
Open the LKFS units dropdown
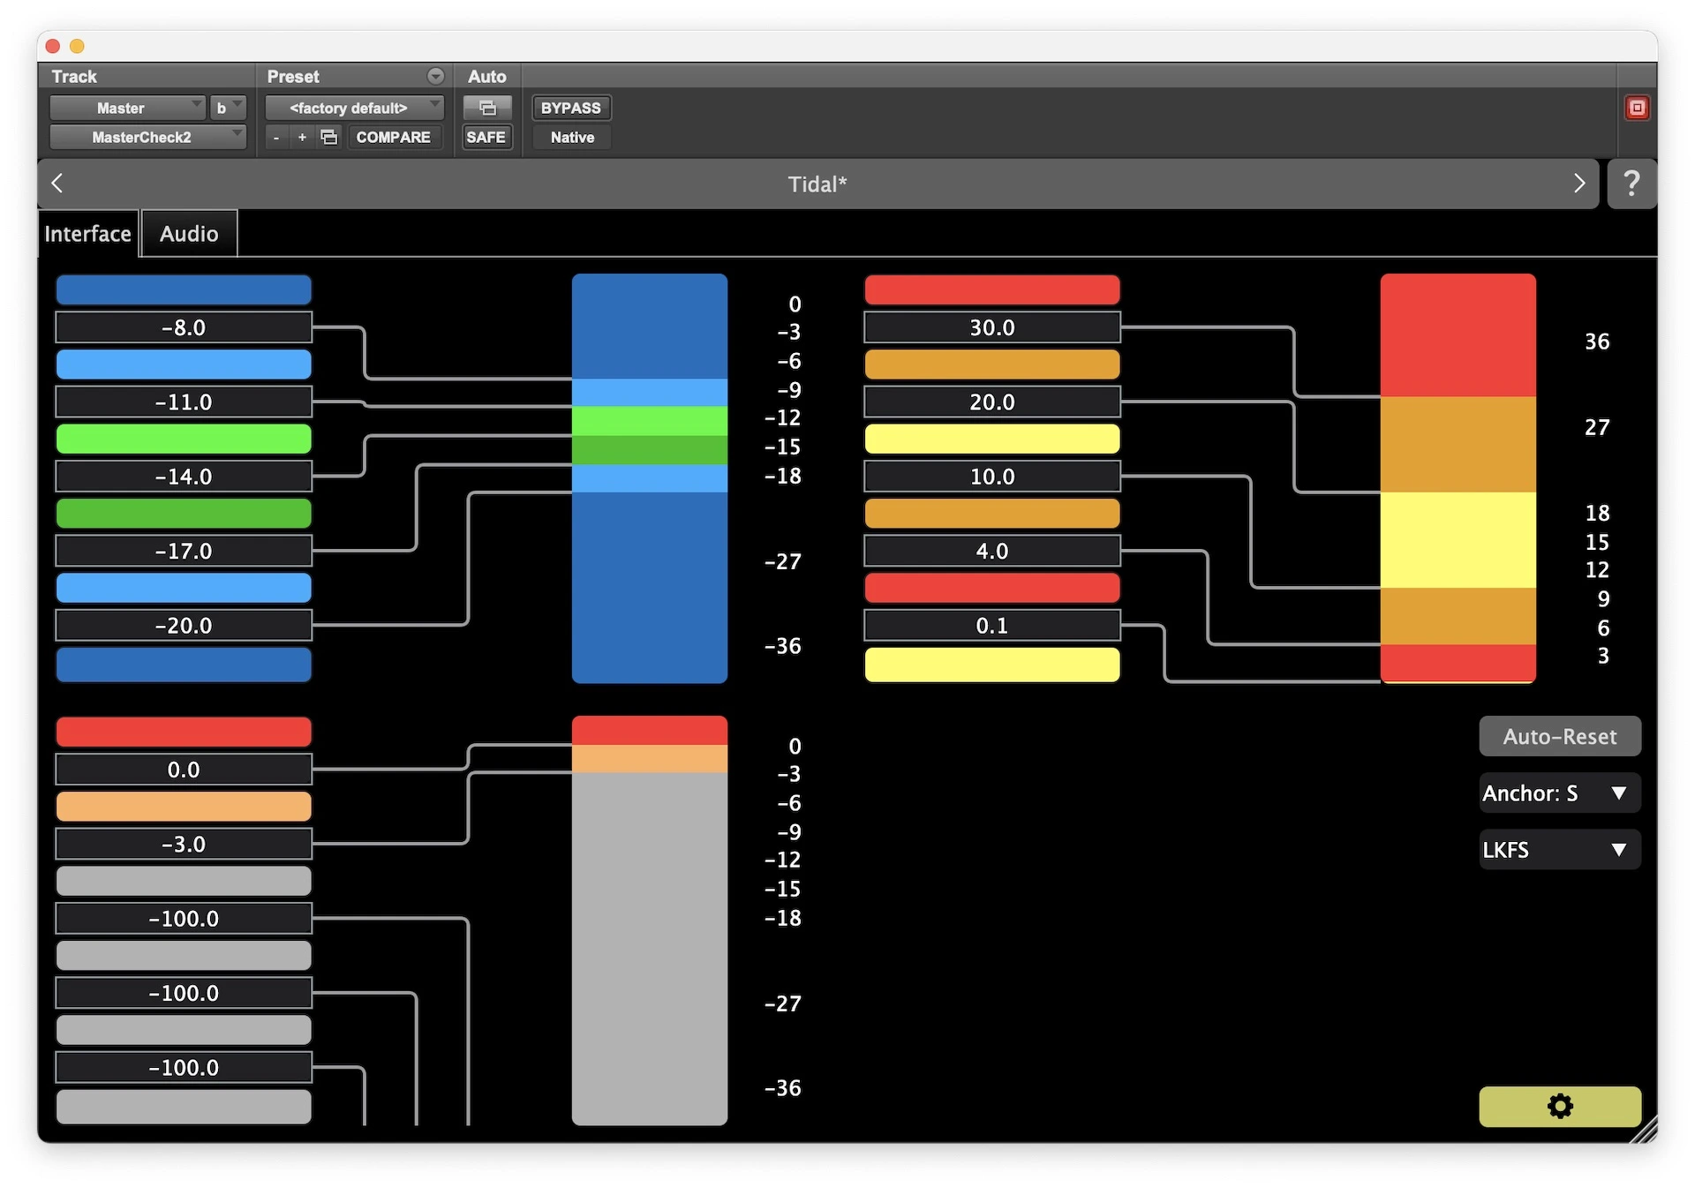1558,849
